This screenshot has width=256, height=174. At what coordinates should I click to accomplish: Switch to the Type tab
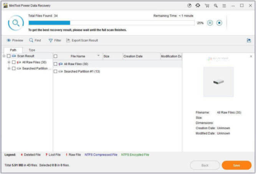[32, 50]
